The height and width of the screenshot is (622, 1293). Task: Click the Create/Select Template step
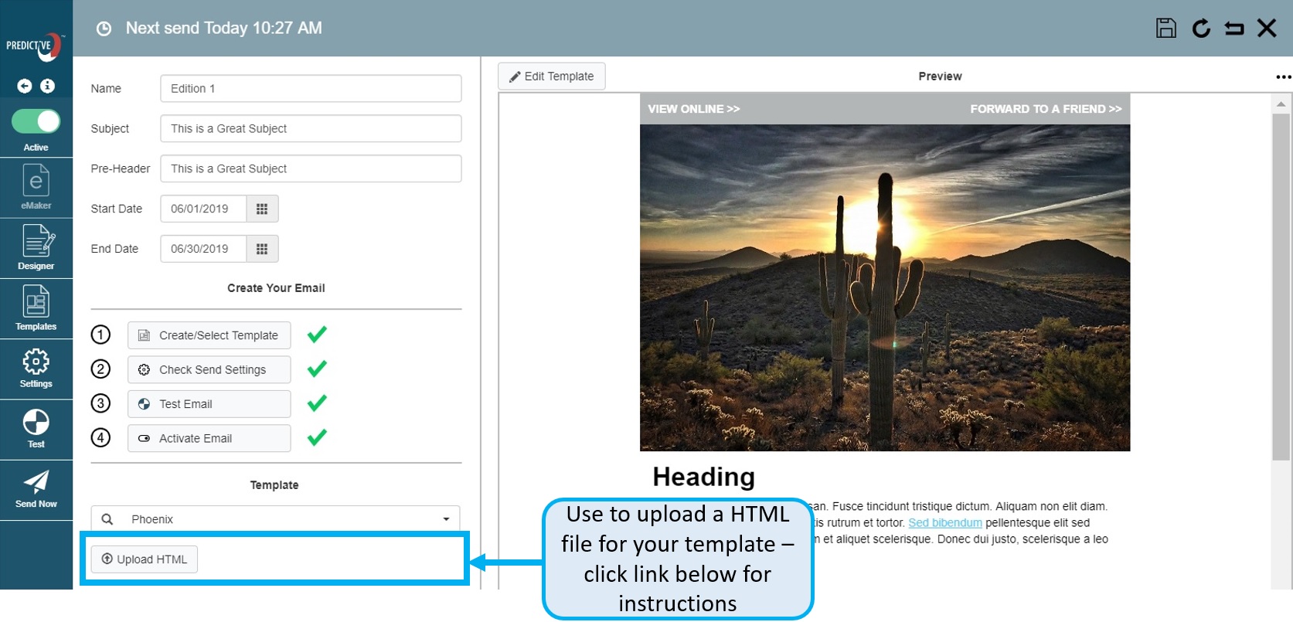pos(209,335)
